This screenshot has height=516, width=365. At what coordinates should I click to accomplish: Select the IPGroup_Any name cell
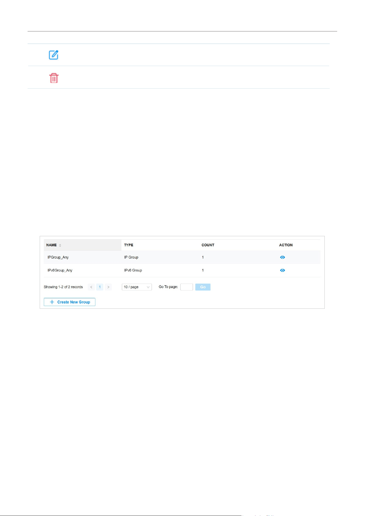[58, 257]
